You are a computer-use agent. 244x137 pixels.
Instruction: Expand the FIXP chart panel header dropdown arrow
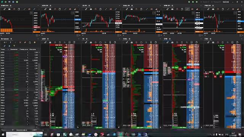pyautogui.click(x=242, y=6)
